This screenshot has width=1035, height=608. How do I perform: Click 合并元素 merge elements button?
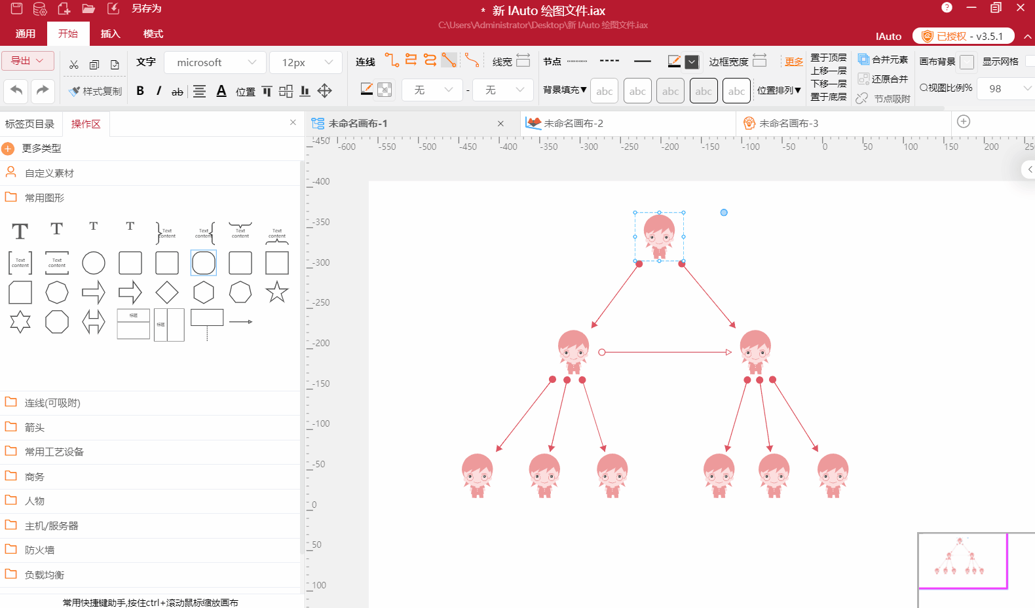click(x=883, y=59)
